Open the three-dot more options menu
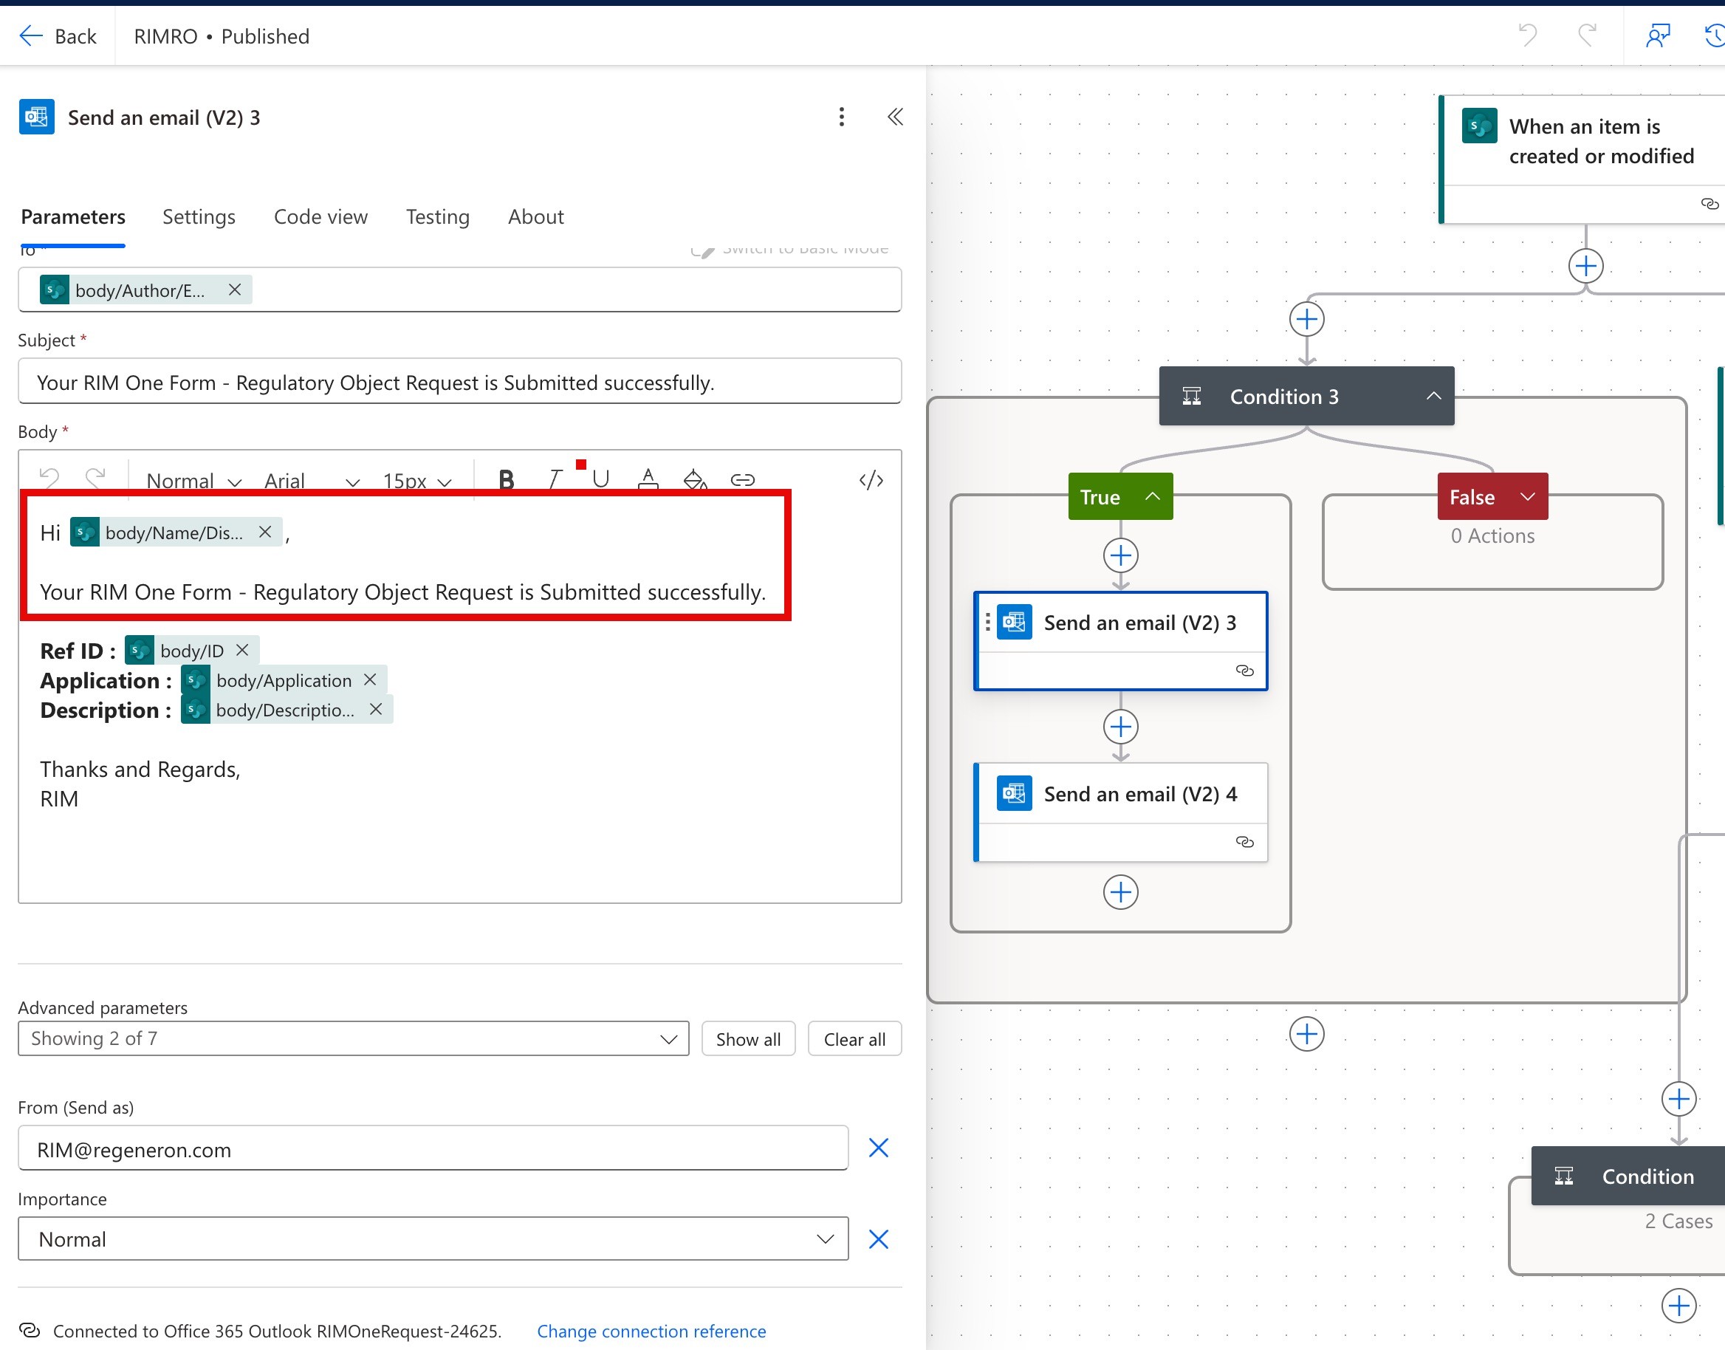1725x1350 pixels. pyautogui.click(x=842, y=117)
